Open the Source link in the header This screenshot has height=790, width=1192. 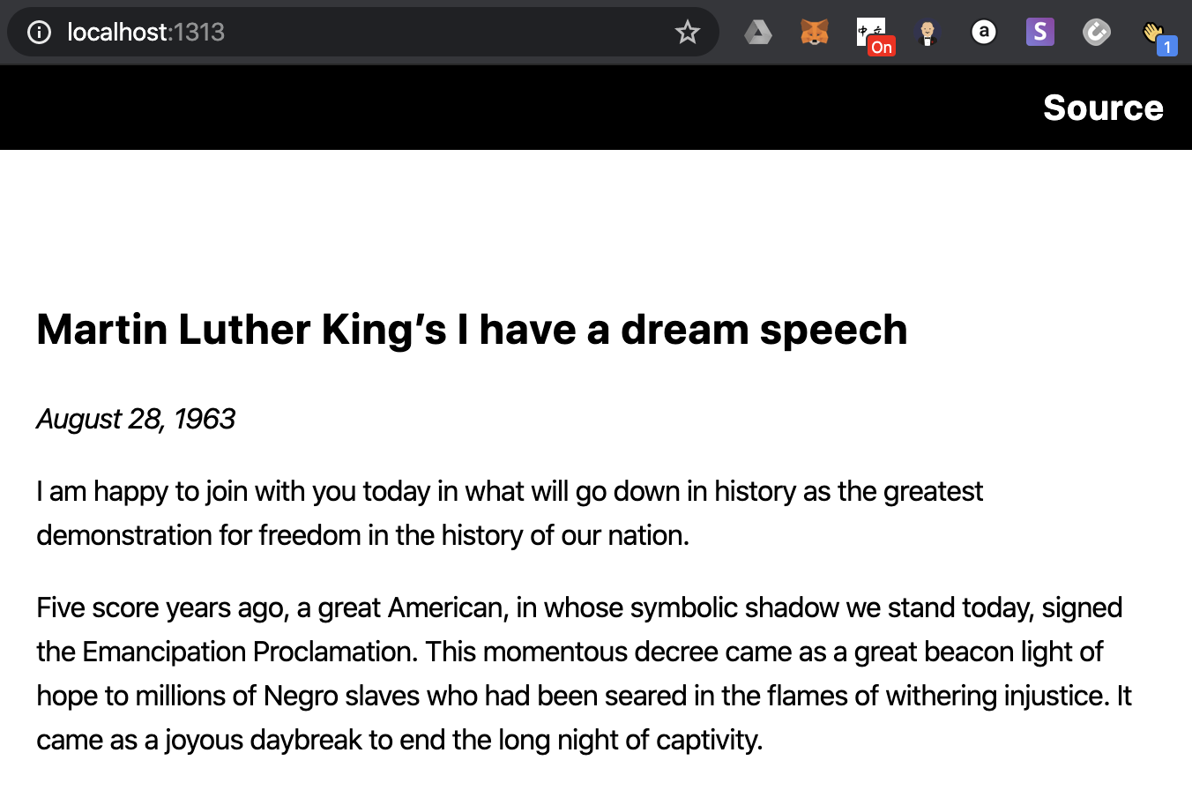(1103, 108)
